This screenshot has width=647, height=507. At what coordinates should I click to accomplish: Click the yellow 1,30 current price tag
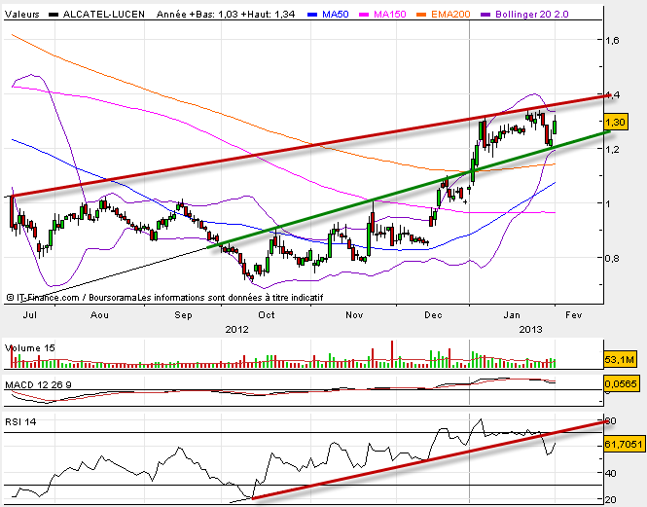[614, 123]
